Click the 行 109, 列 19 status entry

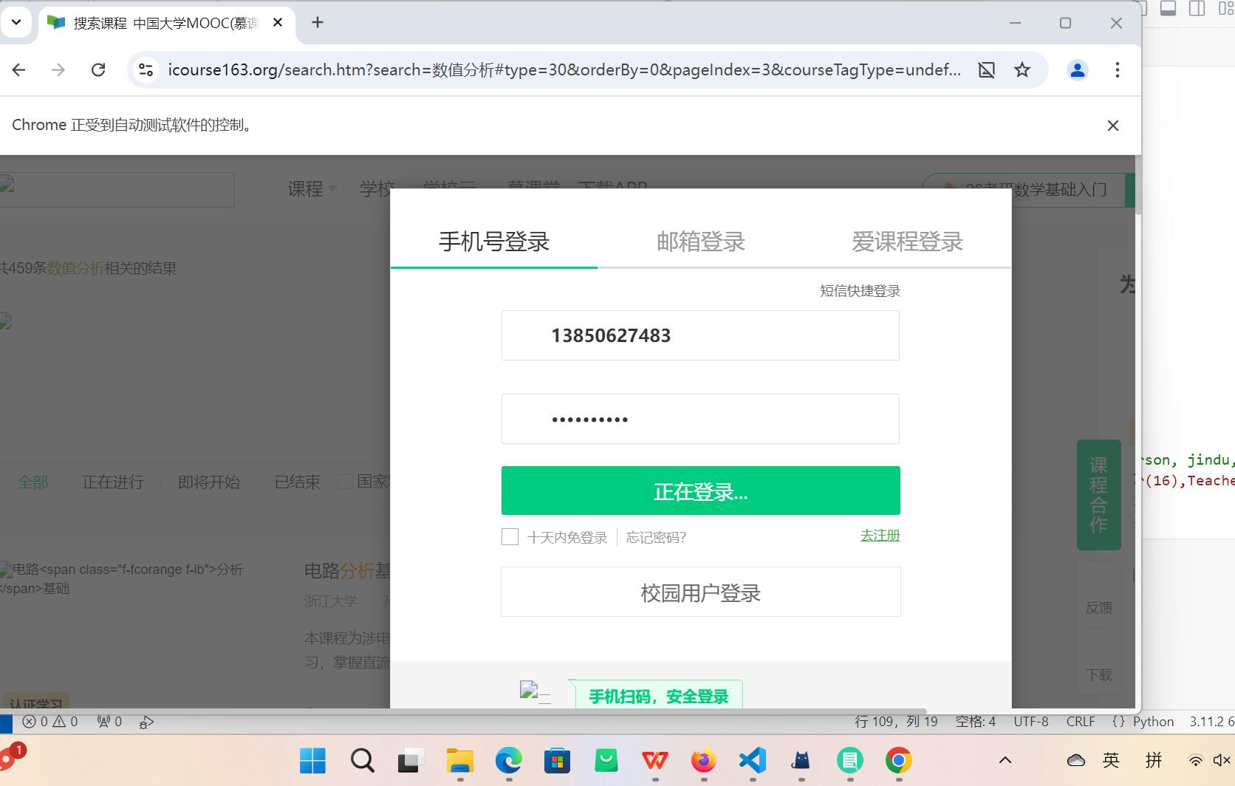click(x=896, y=722)
